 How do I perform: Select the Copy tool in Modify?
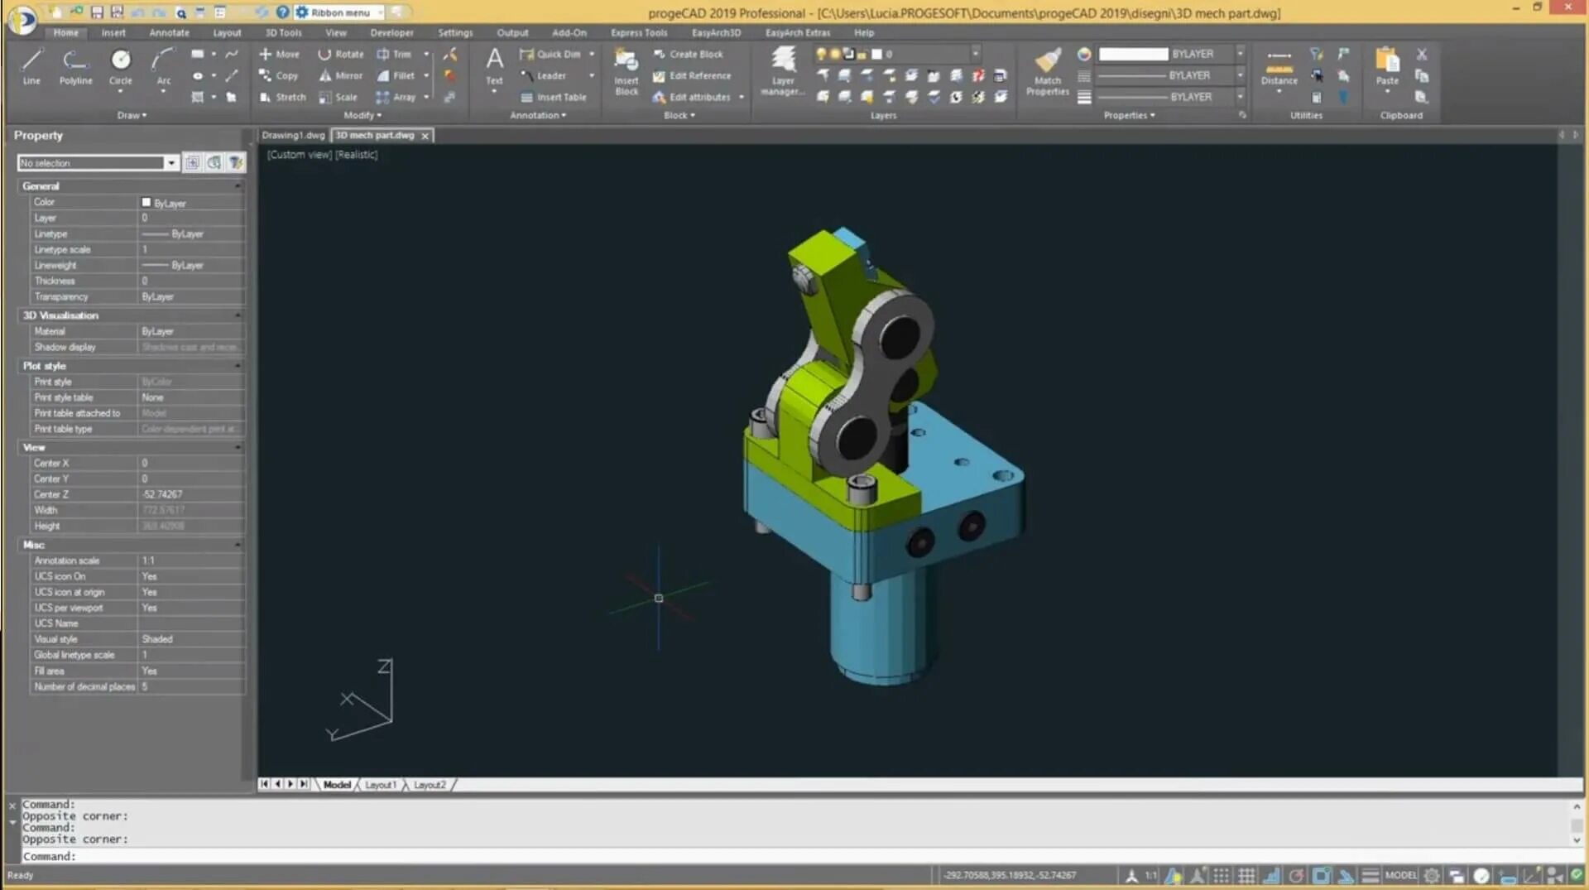coord(278,75)
